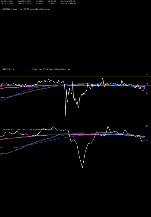Select the low price 'L:' value

[x=52, y=4]
